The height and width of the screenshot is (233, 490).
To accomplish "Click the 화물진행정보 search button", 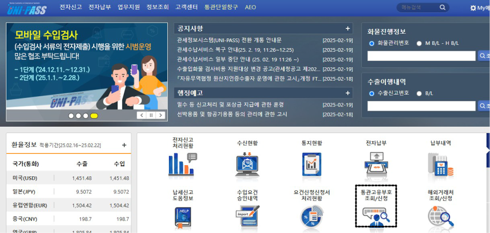I will pos(484,56).
